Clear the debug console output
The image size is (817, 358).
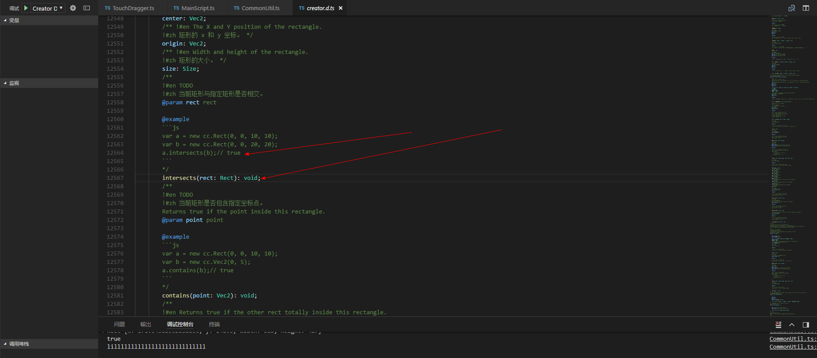click(779, 324)
